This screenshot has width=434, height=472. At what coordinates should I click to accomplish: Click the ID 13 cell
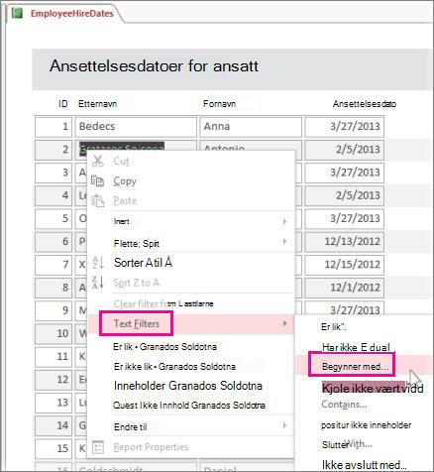click(54, 403)
